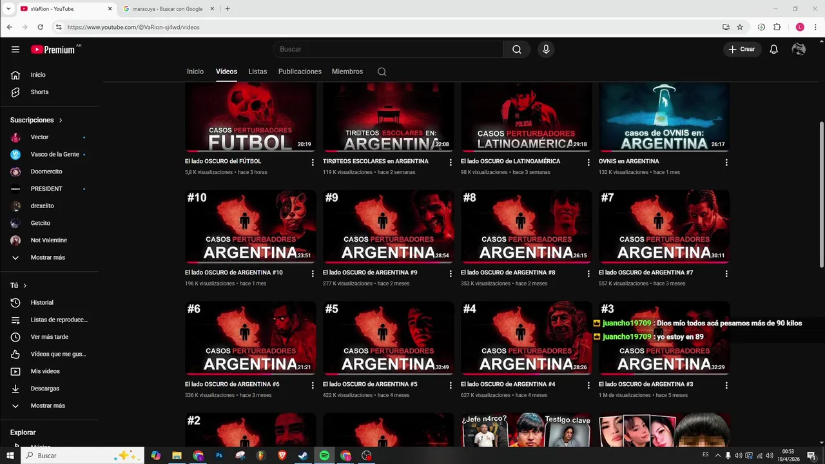Screen dimensions: 825x464
Task: Open options menu for El lado OSCURO de LATINOAMÉRICA
Action: click(588, 162)
